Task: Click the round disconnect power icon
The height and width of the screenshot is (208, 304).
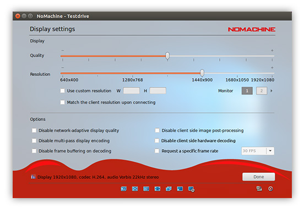Action: click(x=270, y=189)
